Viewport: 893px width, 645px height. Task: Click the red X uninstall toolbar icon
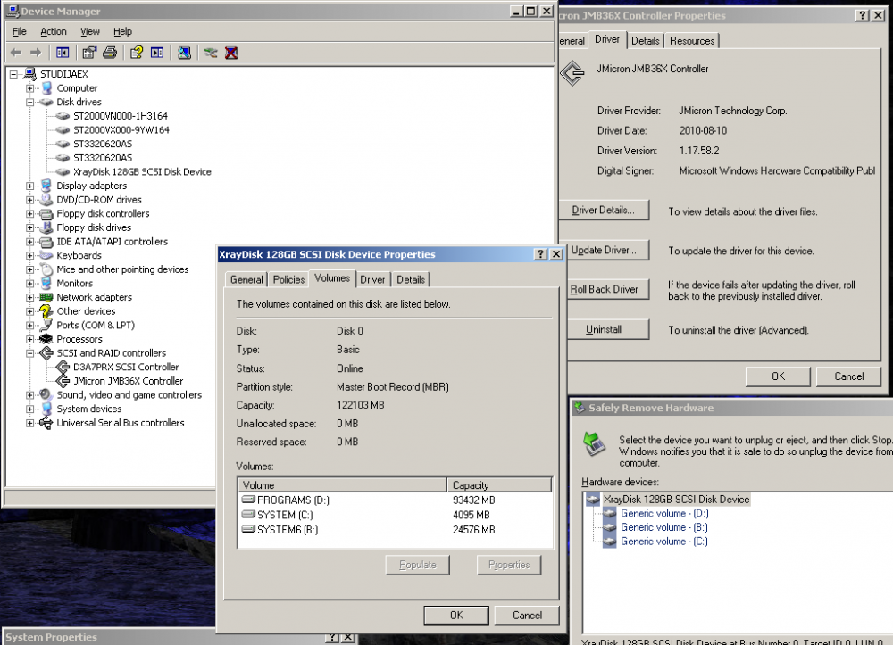click(231, 53)
